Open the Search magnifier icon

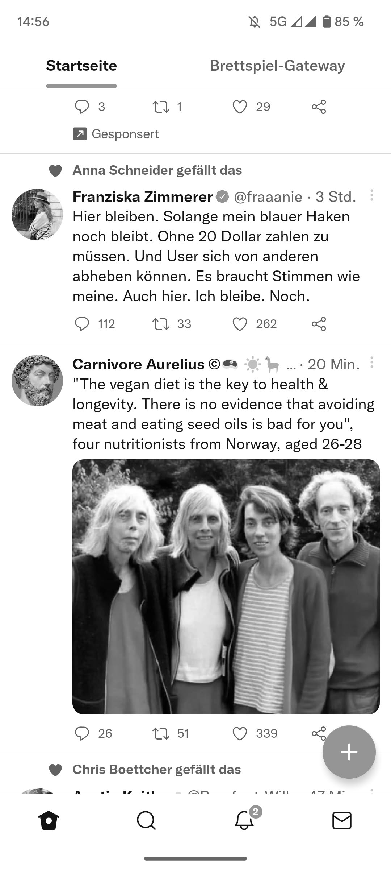pos(146,820)
